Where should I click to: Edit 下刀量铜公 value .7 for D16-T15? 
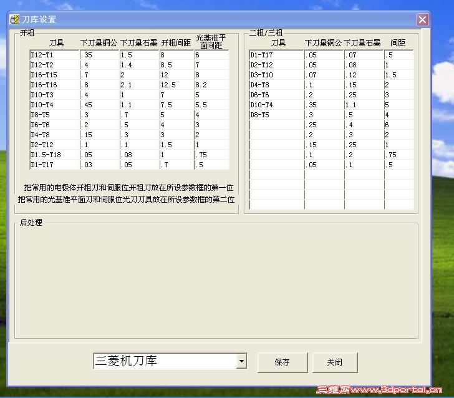99,75
